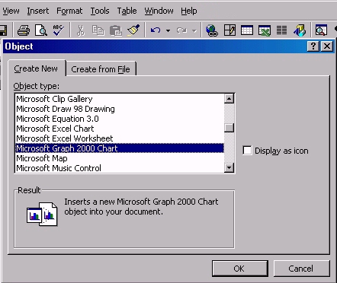Select Microsoft Draw 98 Drawing
The width and height of the screenshot is (337, 283).
click(120, 109)
